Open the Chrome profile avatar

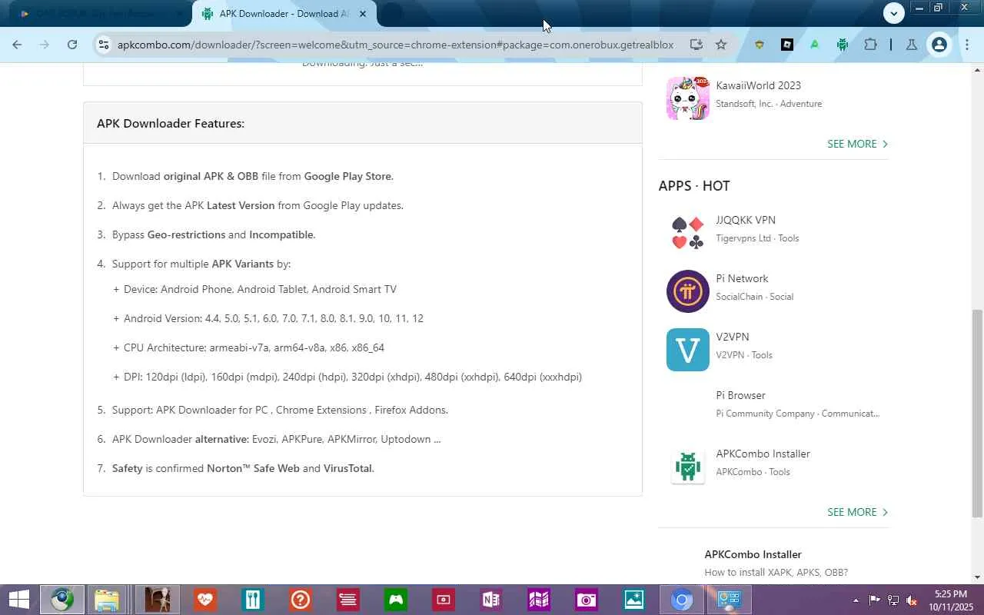pyautogui.click(x=939, y=45)
